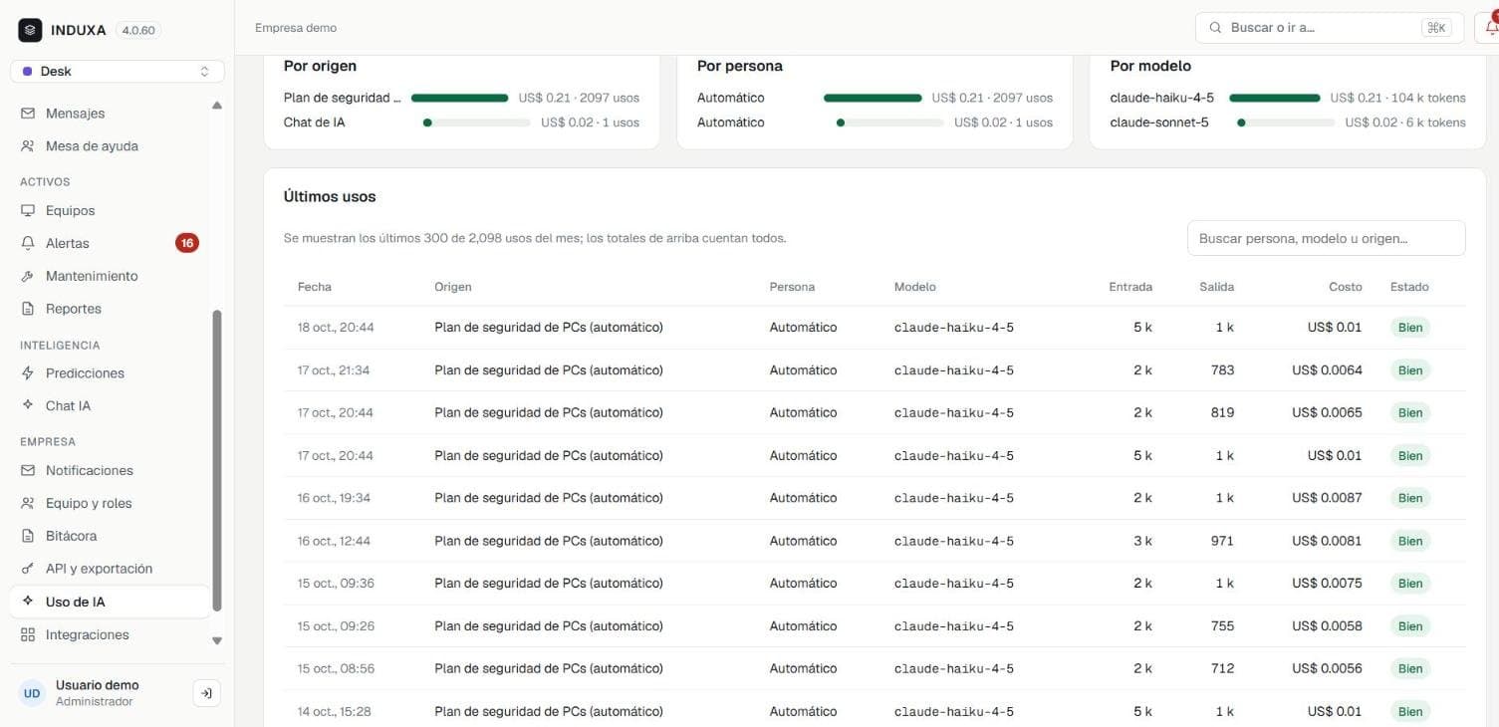Click the Chat de IA origin label
This screenshot has height=727, width=1499.
(x=315, y=122)
